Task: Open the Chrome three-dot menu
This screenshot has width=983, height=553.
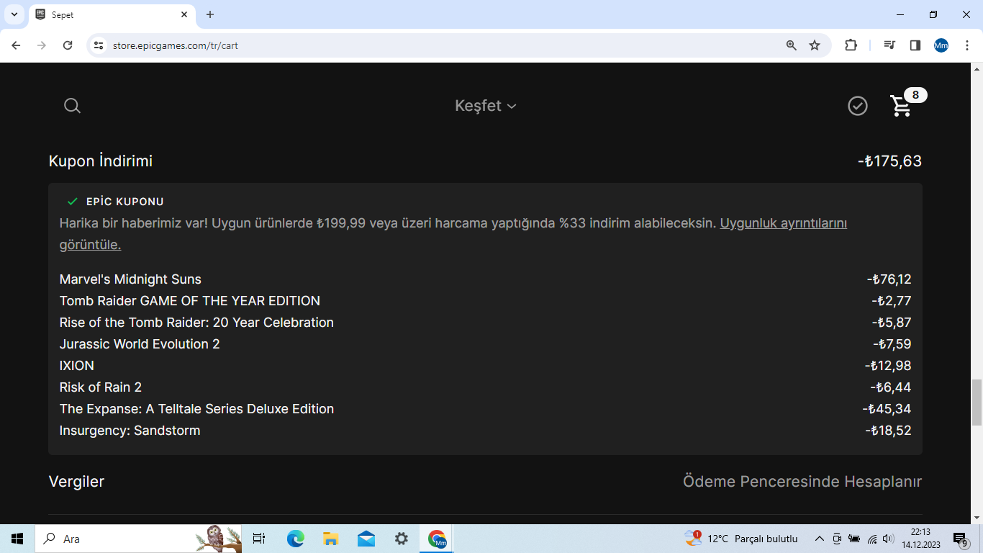Action: 967,45
